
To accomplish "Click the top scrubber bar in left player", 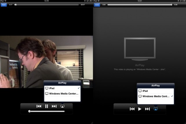I will click(x=46, y=5).
